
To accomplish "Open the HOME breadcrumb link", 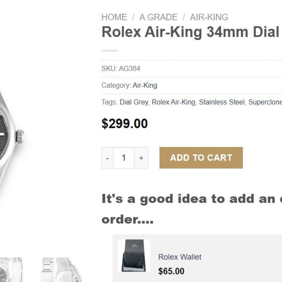I will tap(114, 17).
